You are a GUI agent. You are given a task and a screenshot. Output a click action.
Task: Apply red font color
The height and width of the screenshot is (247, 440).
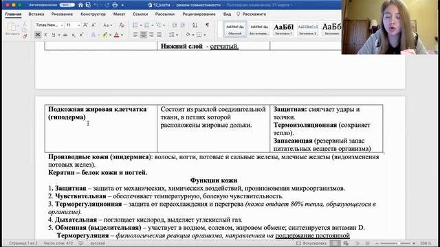point(116,35)
